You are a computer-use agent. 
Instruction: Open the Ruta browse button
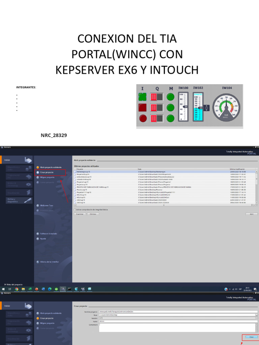[257, 315]
